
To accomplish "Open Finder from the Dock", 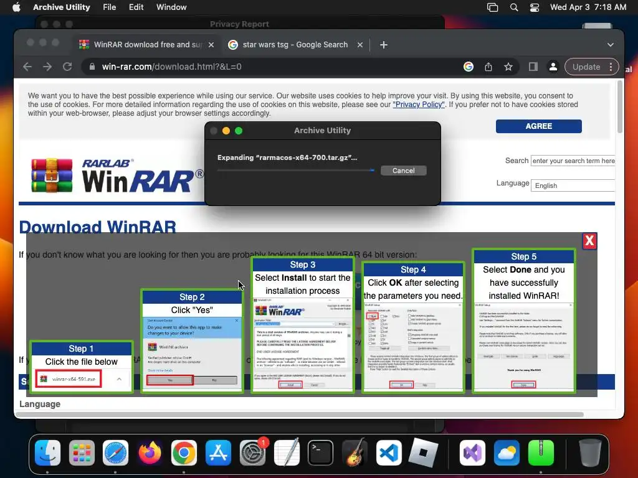I will [47, 452].
